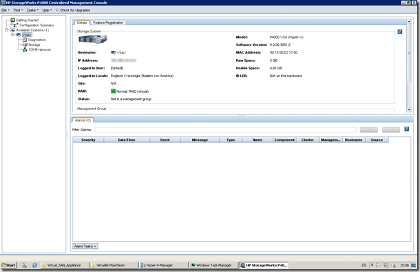Switch to Windows Task-Manager in taskbar
The image size is (420, 272).
pyautogui.click(x=213, y=265)
